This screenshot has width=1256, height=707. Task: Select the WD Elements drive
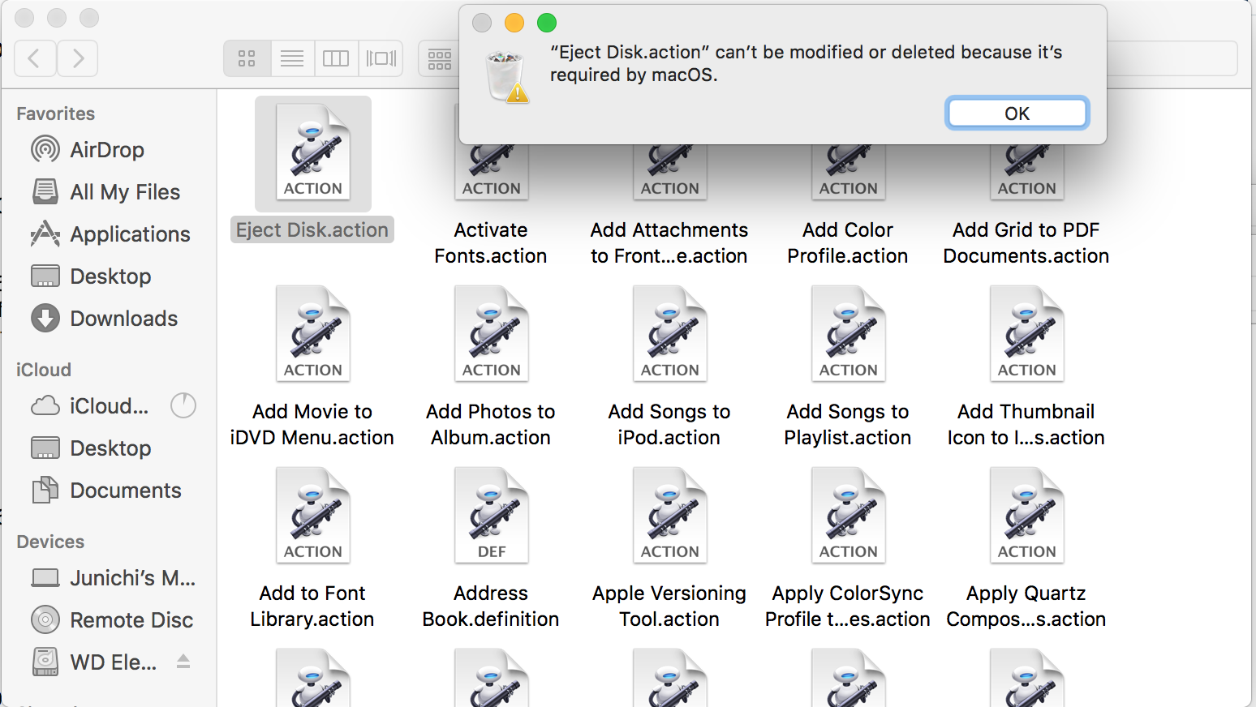click(x=94, y=662)
